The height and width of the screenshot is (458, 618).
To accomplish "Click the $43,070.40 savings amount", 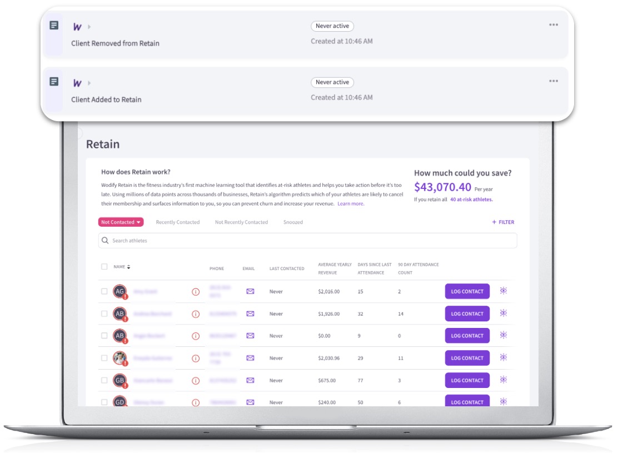I will [x=442, y=187].
